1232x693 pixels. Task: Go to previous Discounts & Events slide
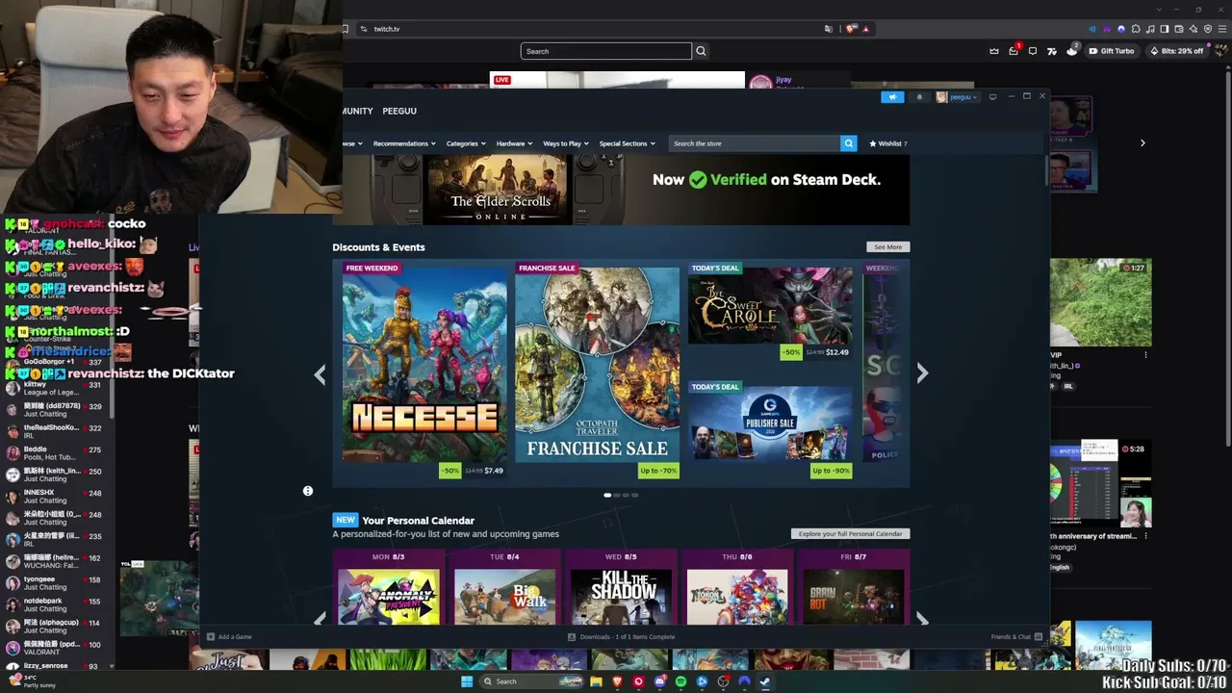coord(321,374)
